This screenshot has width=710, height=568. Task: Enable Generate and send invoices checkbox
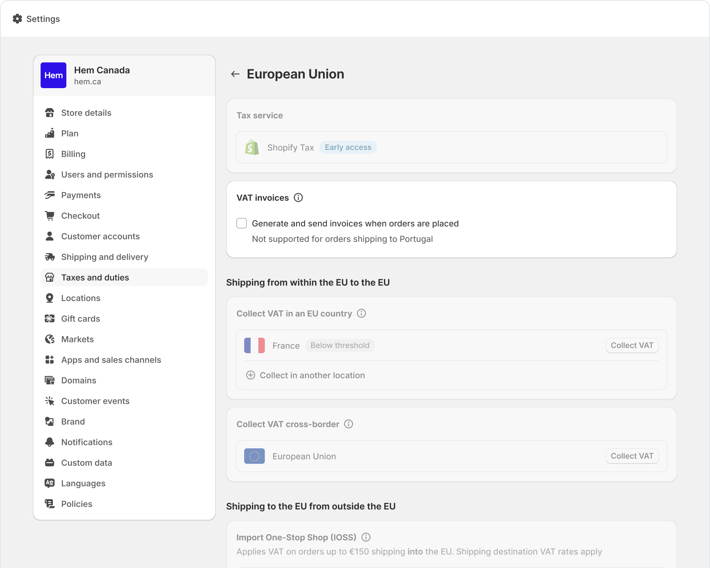pyautogui.click(x=242, y=223)
